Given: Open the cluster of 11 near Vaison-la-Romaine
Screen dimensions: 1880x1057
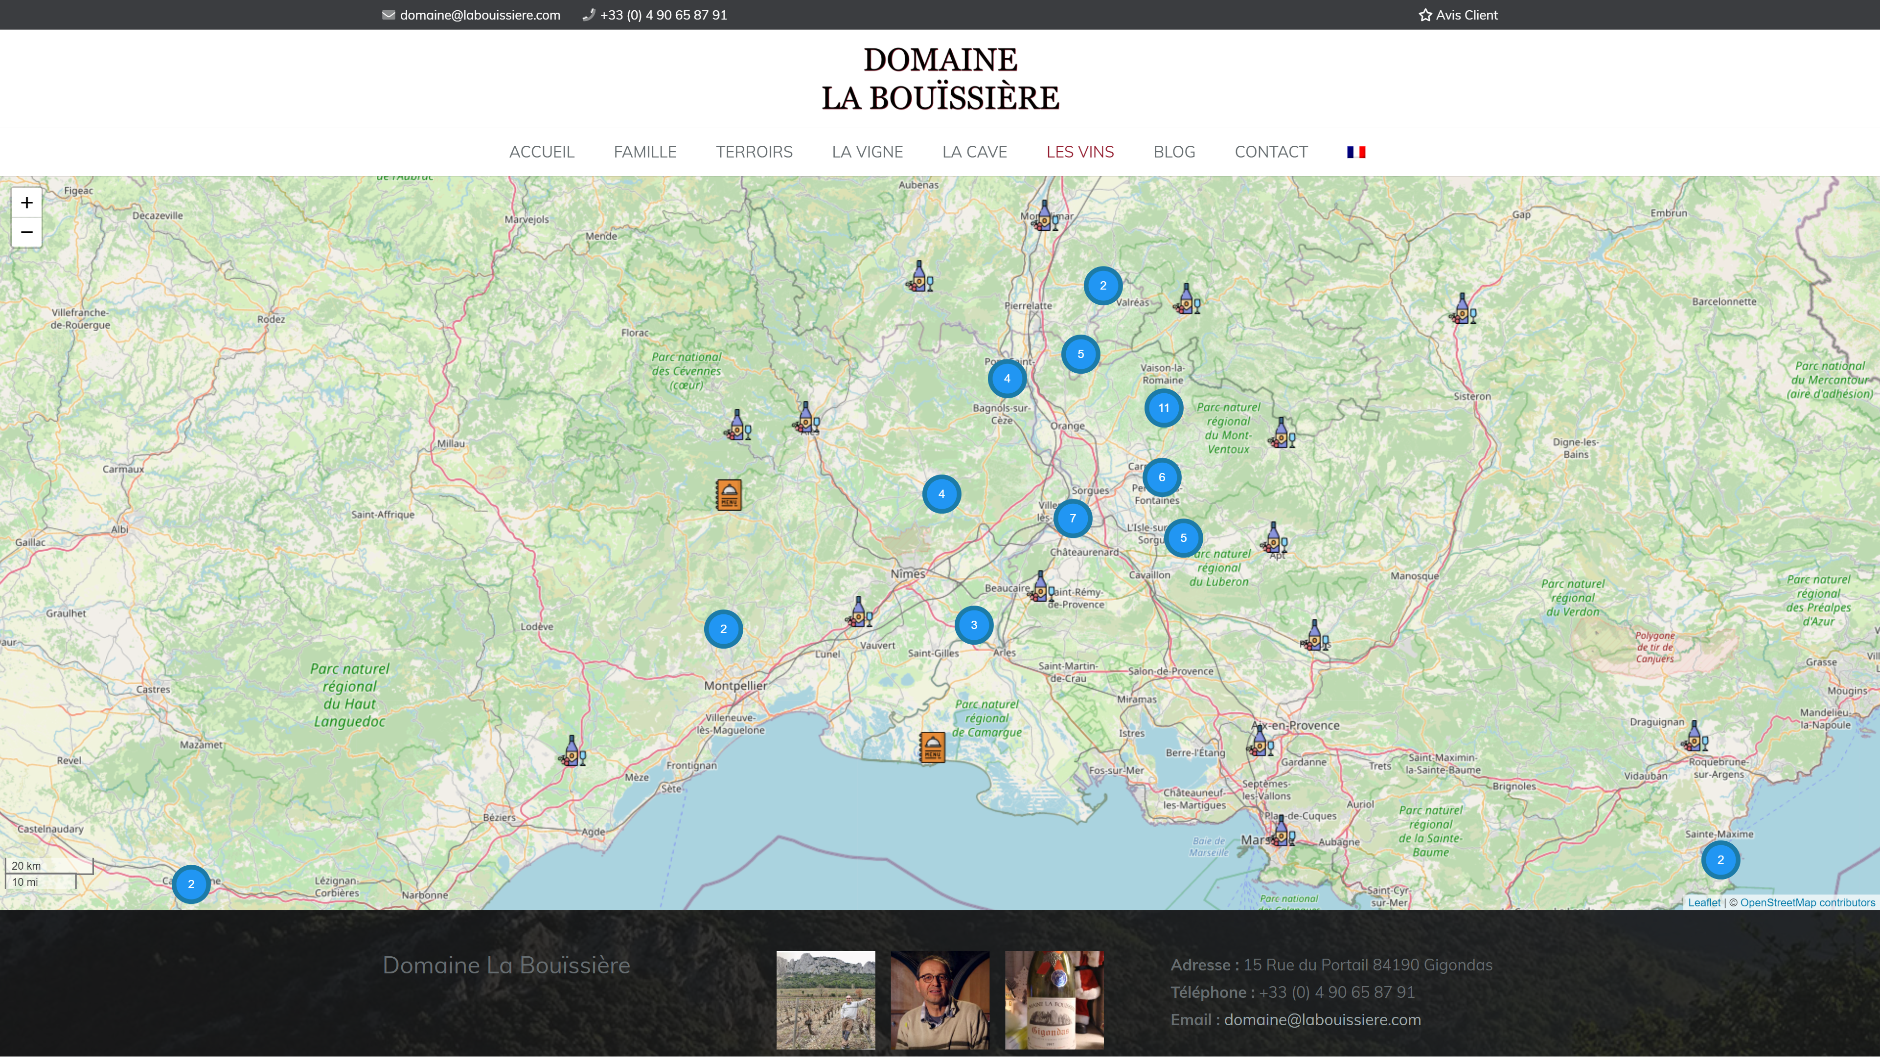Looking at the screenshot, I should click(x=1164, y=408).
